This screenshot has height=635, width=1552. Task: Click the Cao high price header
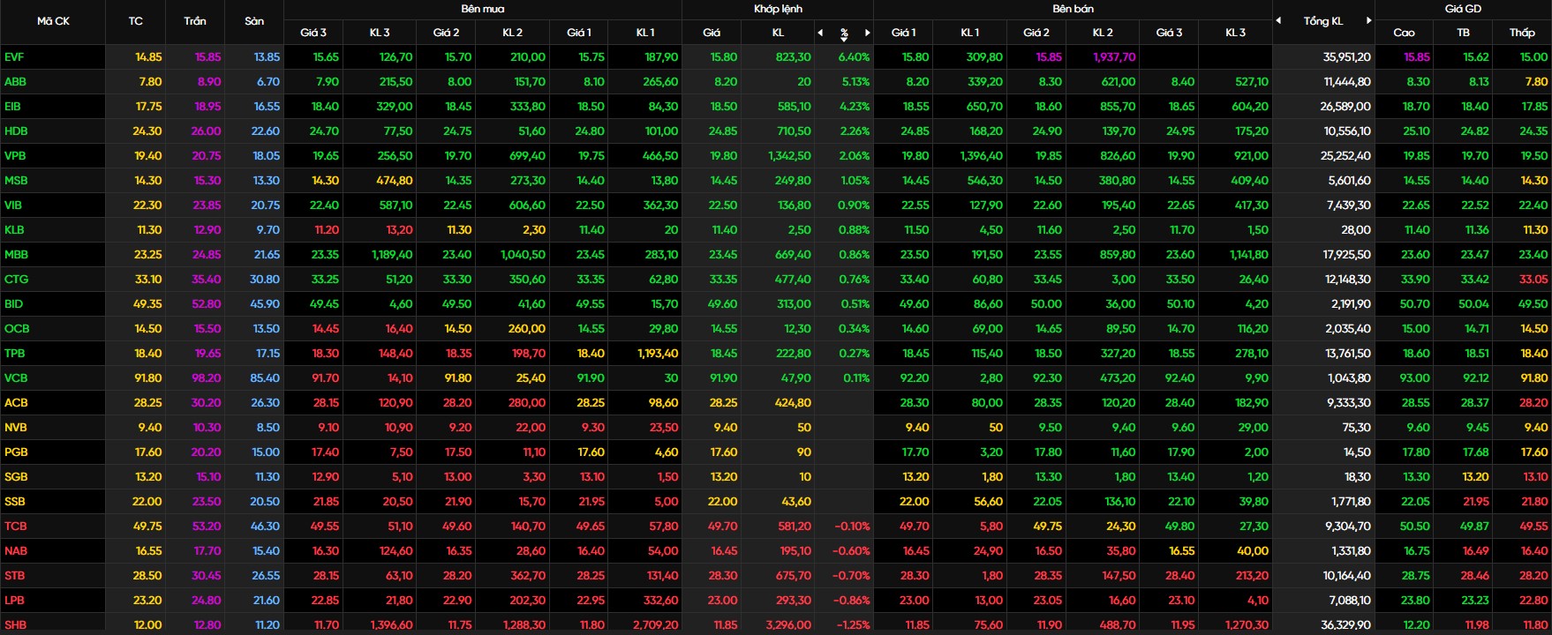tap(1404, 33)
